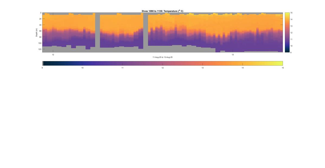Click the vertical temperature colorbar beside the plot

[x=287, y=32]
